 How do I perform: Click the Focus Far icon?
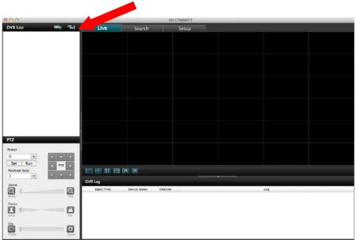70,210
